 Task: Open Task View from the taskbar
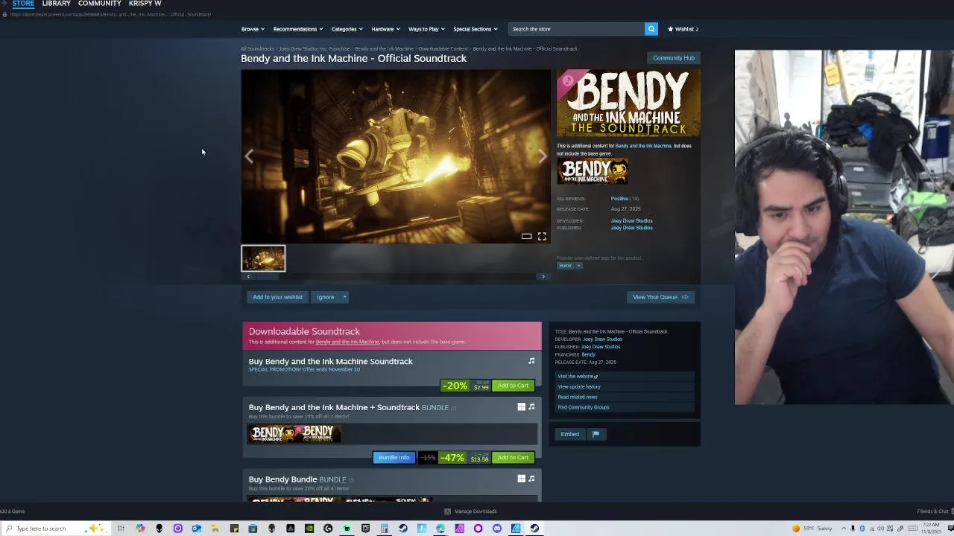click(120, 529)
